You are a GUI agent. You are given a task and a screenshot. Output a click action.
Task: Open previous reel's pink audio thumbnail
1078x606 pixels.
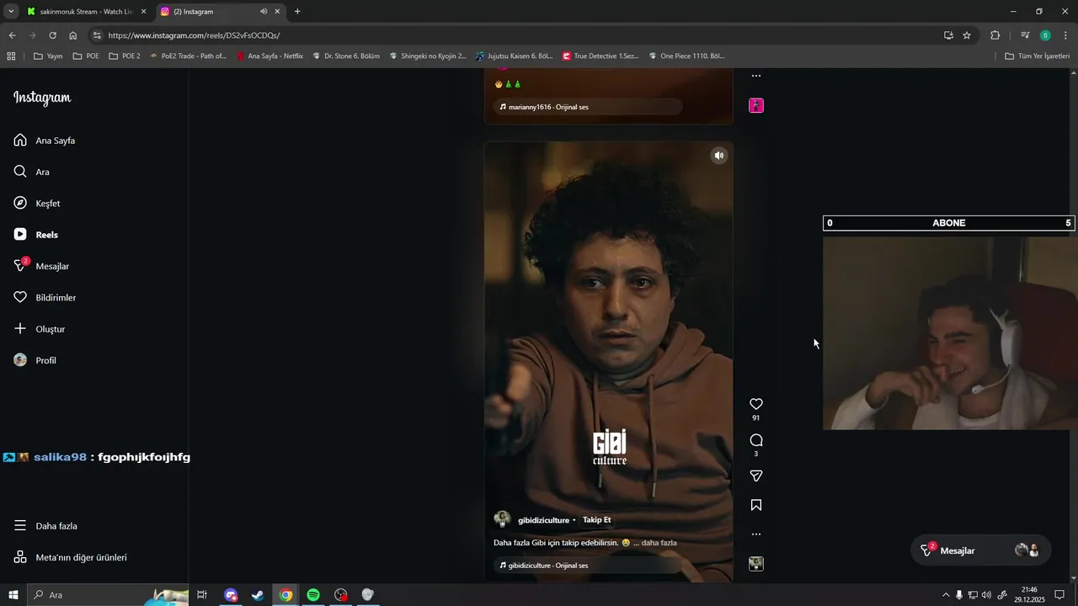(x=756, y=105)
